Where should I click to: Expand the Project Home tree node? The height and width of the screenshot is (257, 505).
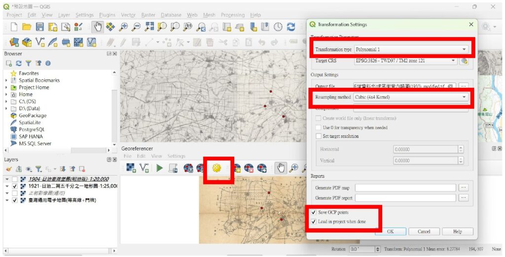(x=6, y=88)
